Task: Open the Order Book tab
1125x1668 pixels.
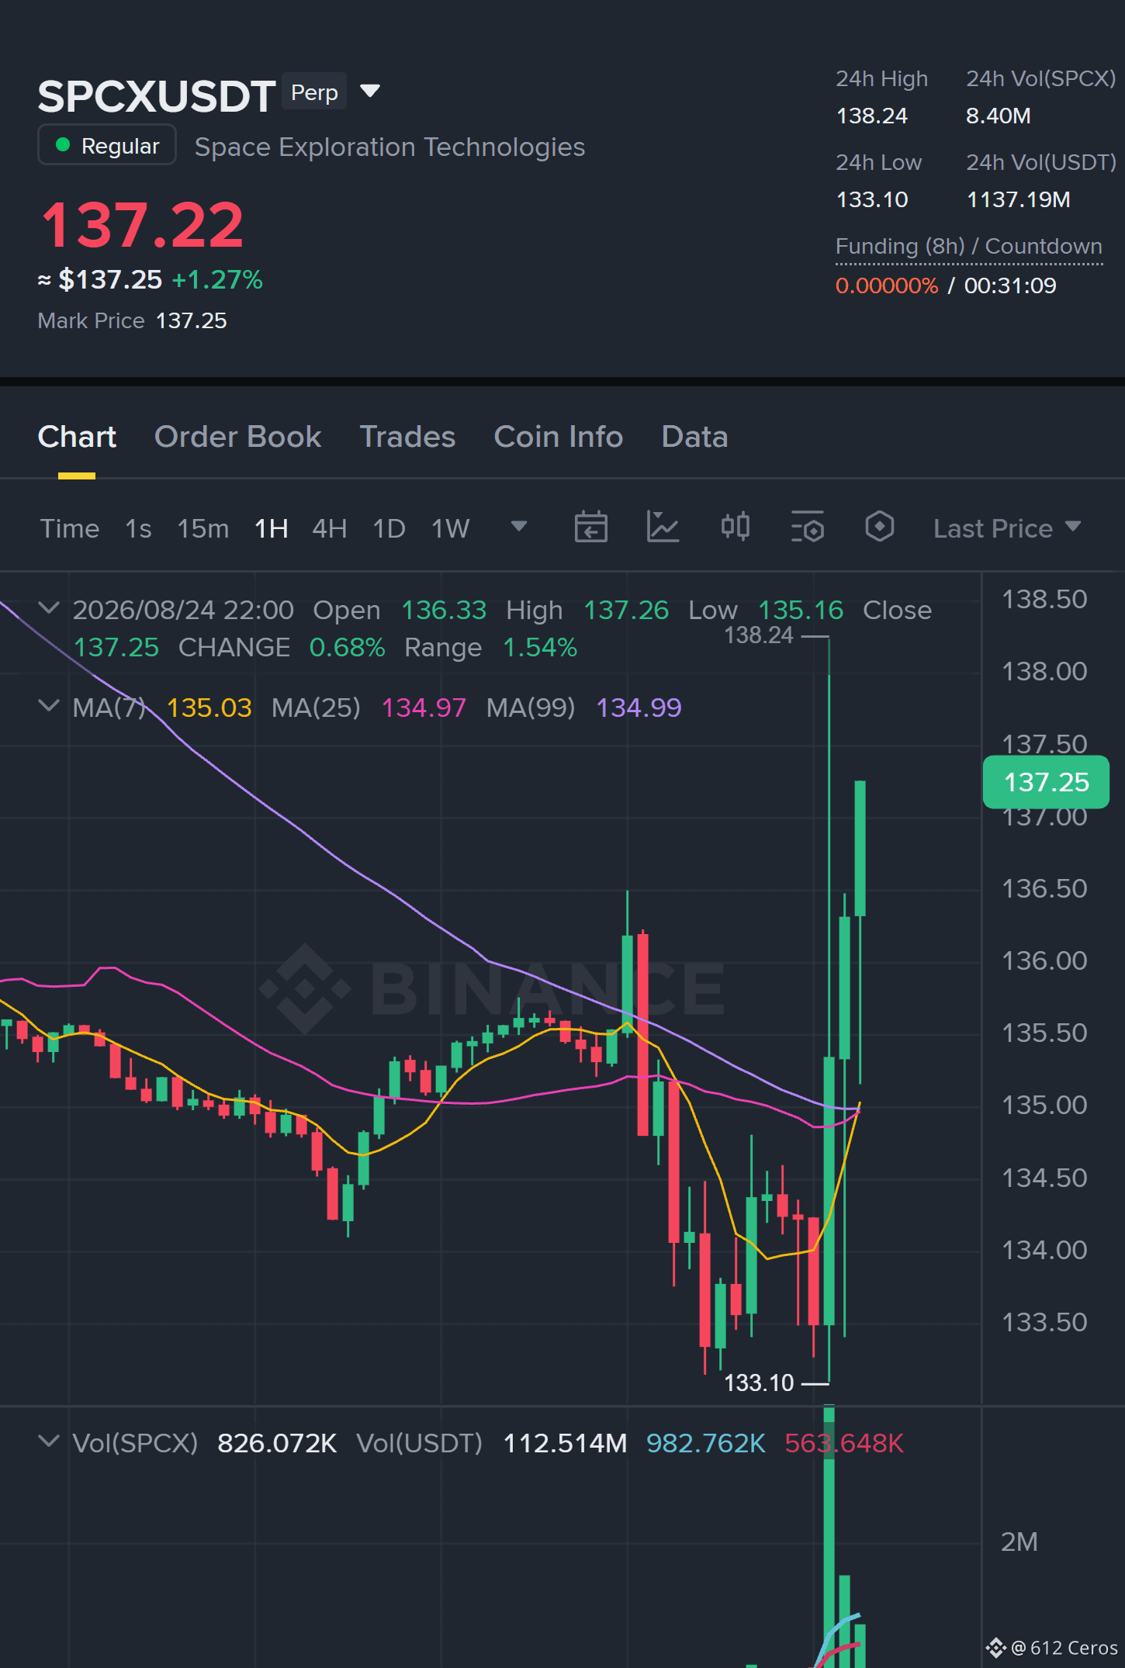Action: click(237, 437)
